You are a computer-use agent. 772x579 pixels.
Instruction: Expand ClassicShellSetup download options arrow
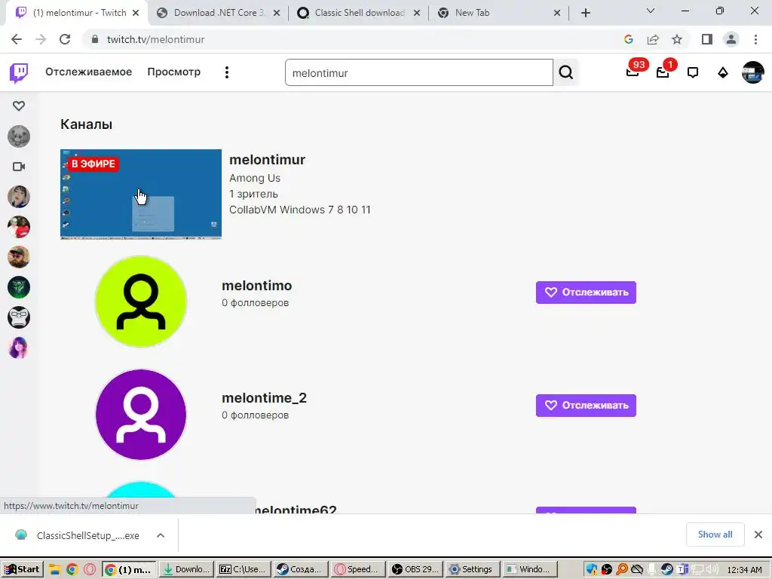(x=161, y=535)
